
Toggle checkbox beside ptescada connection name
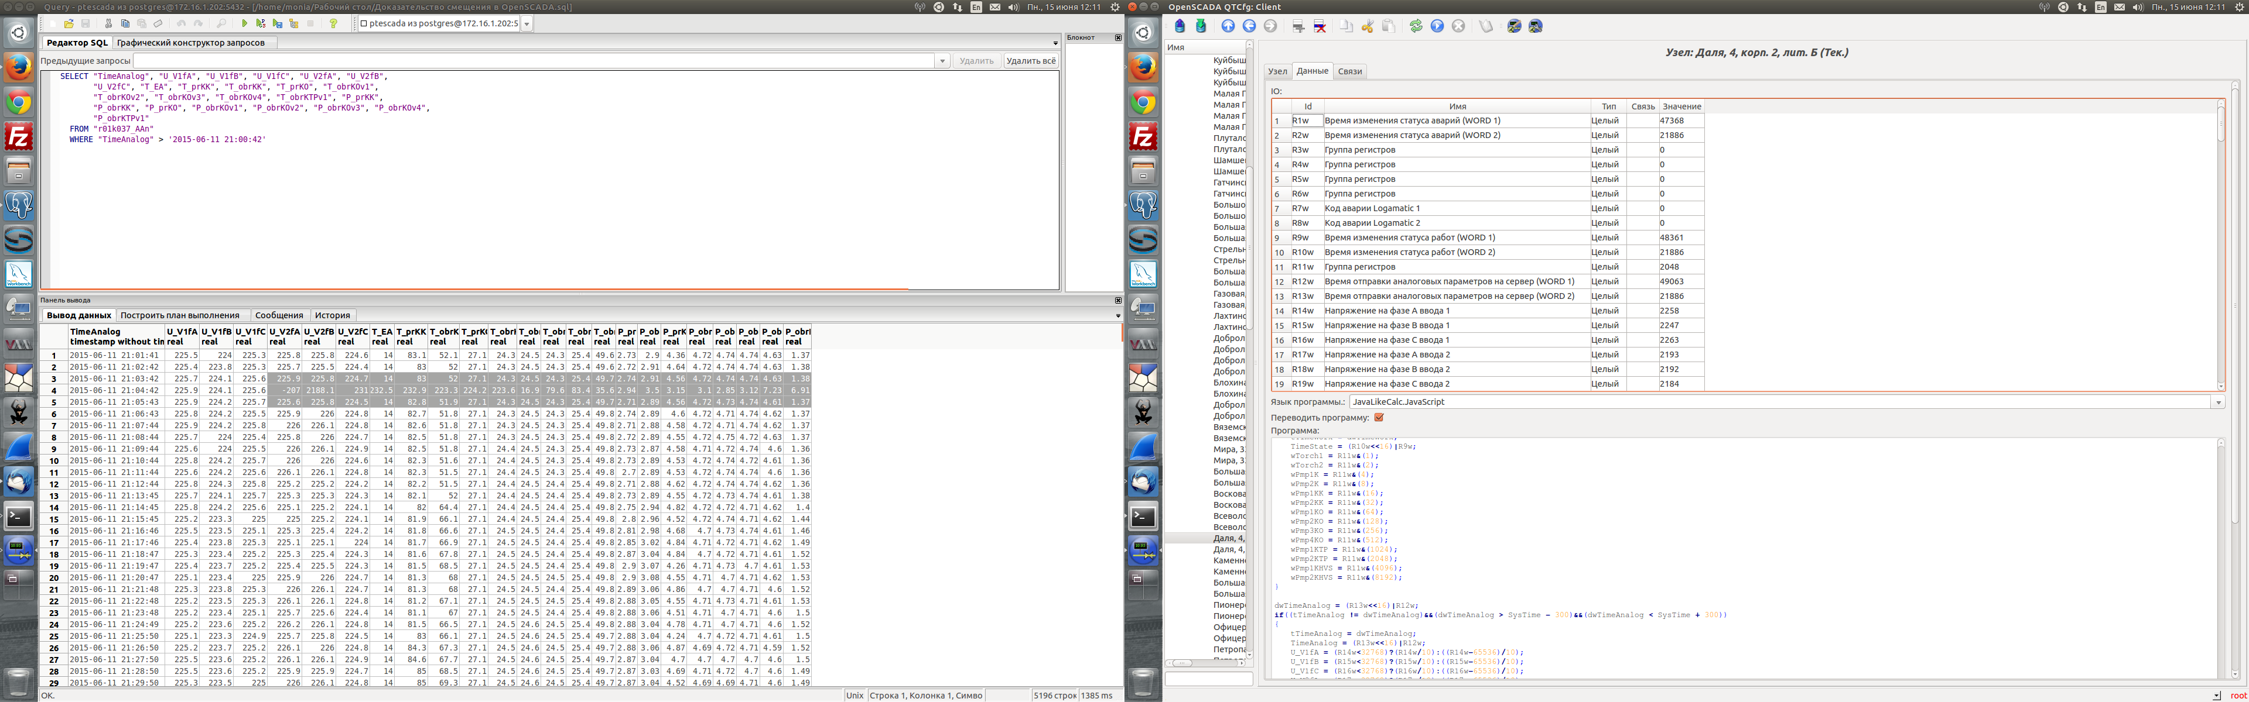(x=364, y=25)
